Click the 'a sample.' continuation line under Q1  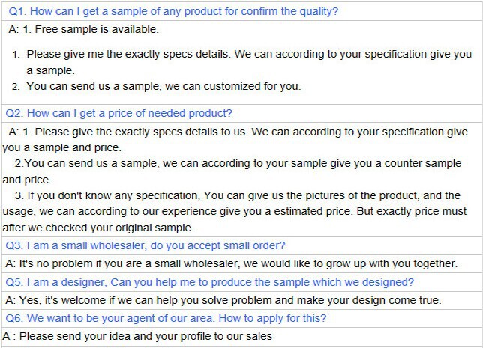50,70
